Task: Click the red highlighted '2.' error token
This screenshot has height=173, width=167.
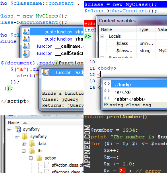Action: 122,171
